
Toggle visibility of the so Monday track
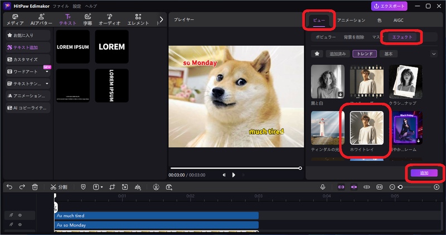[x=20, y=224]
